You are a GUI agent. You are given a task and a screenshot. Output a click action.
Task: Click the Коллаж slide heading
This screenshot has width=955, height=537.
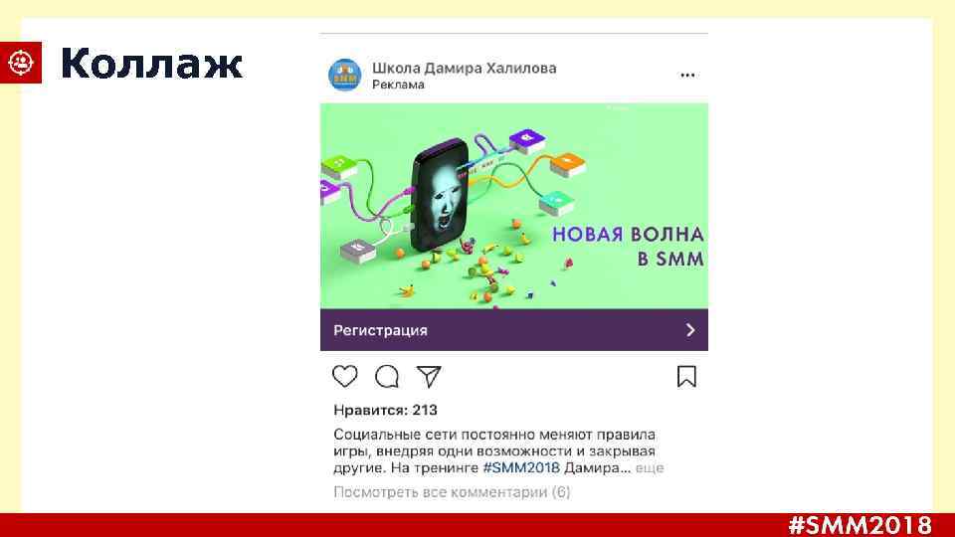[151, 64]
